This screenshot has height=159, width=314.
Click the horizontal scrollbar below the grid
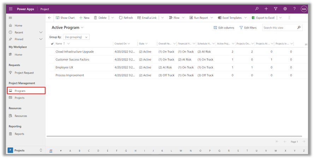174,136
